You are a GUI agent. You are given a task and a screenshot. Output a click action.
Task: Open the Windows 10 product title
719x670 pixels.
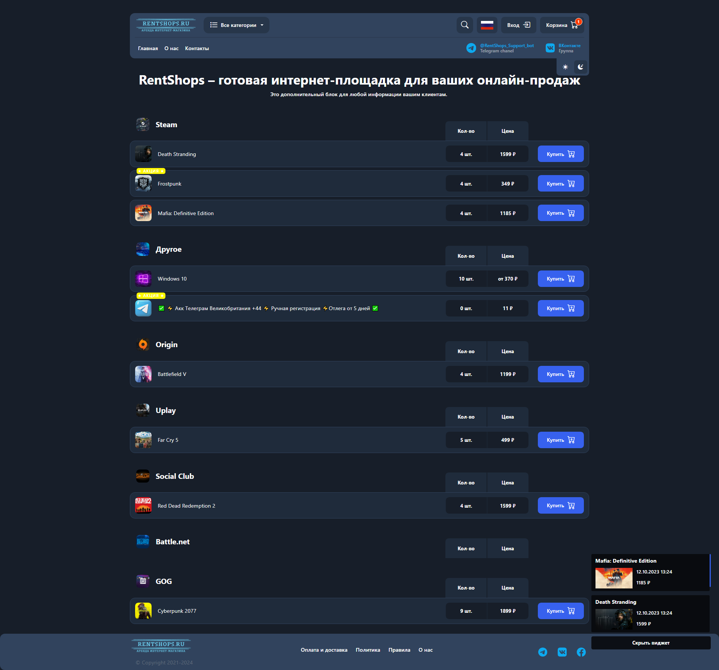172,279
